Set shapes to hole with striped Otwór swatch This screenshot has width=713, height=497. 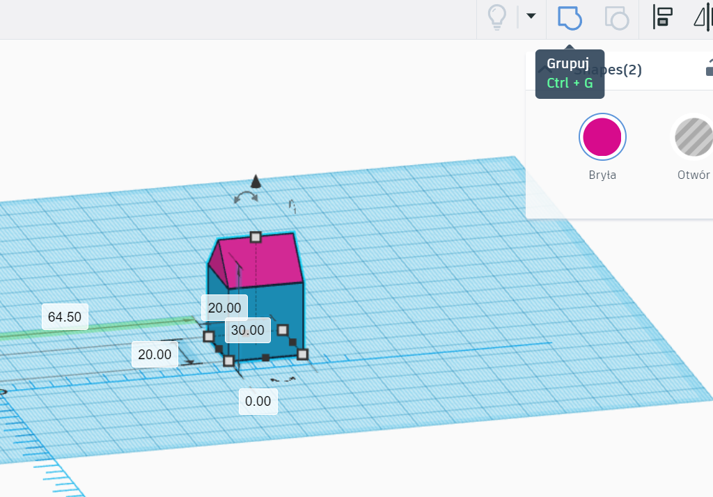click(693, 137)
